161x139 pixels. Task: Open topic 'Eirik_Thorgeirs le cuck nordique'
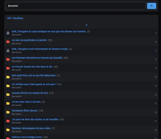[49, 31]
